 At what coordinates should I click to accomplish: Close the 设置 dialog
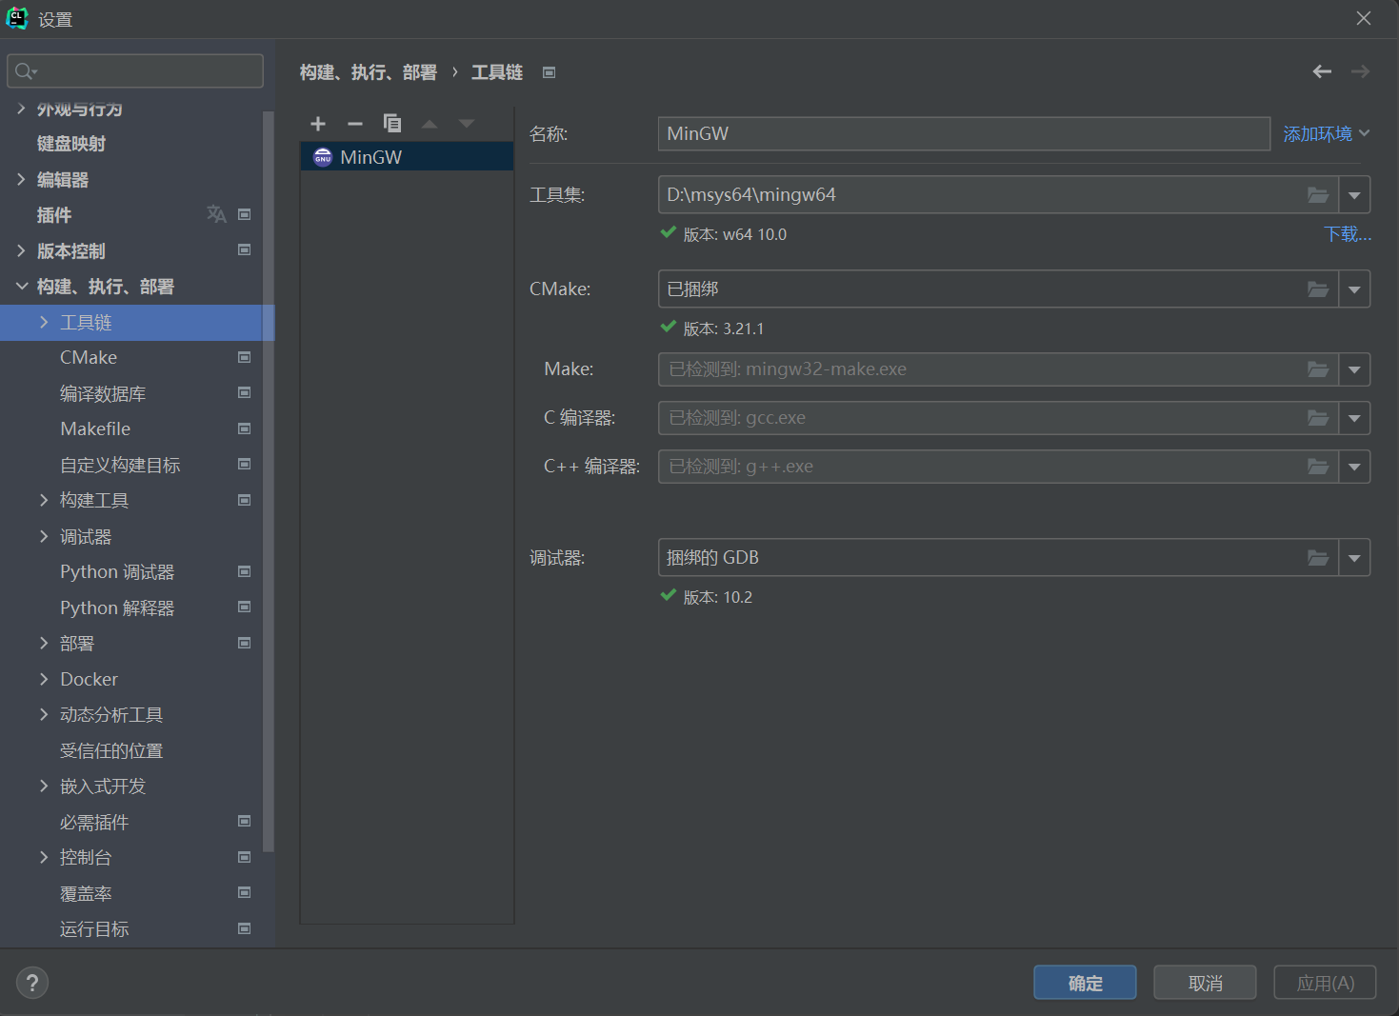(1364, 18)
